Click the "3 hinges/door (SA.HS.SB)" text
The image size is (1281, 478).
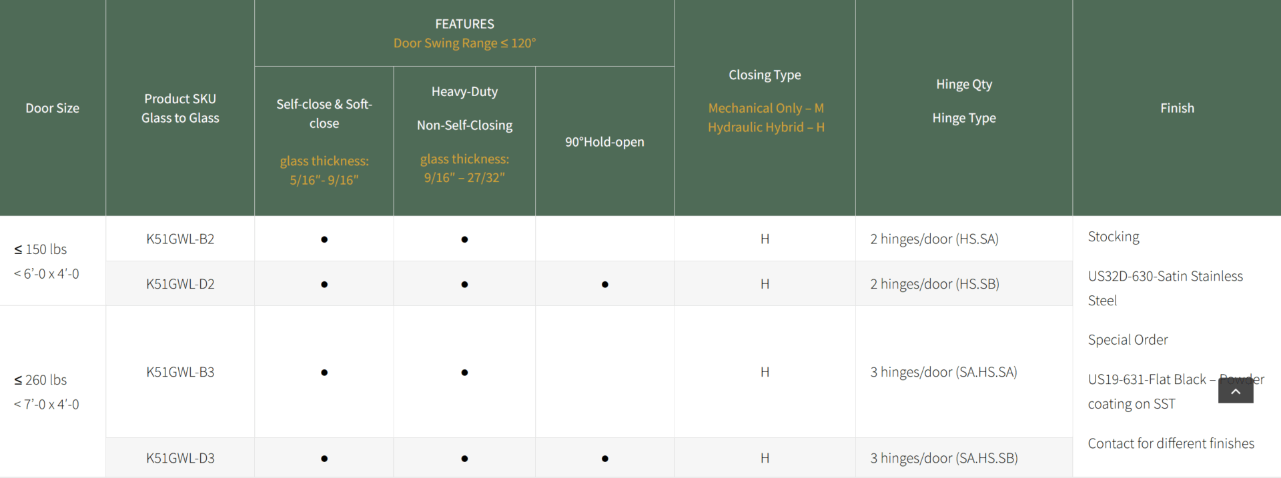(x=943, y=458)
